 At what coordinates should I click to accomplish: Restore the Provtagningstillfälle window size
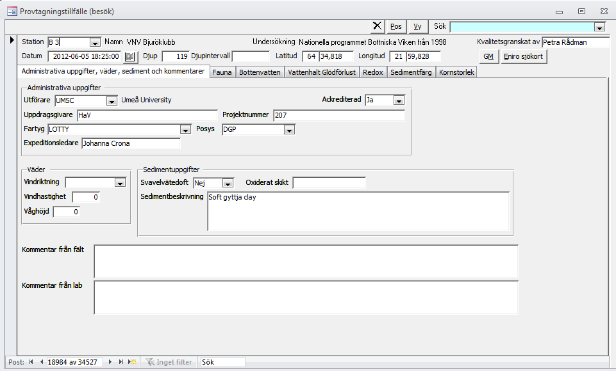click(582, 12)
